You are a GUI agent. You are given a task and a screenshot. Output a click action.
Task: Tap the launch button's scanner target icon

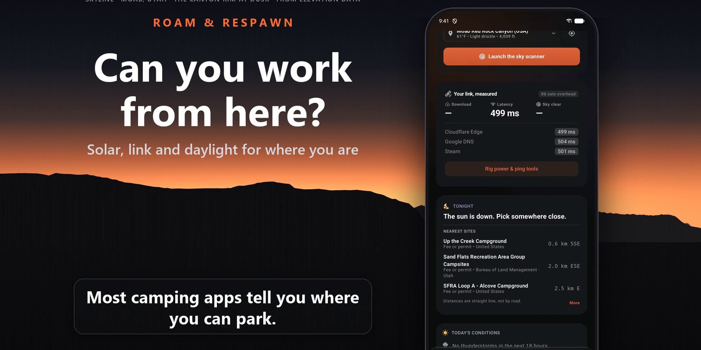pyautogui.click(x=482, y=56)
